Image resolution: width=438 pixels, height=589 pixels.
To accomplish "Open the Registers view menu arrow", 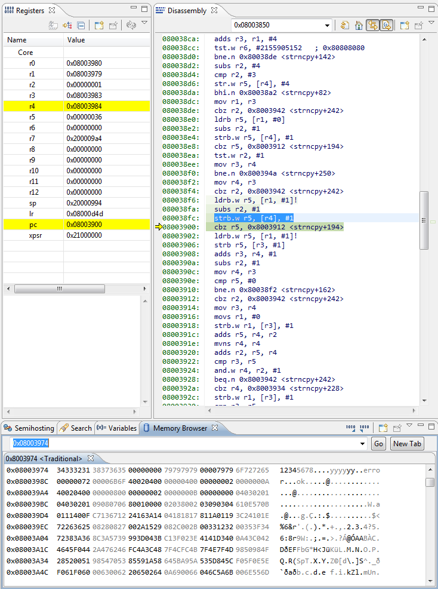I will tap(144, 23).
